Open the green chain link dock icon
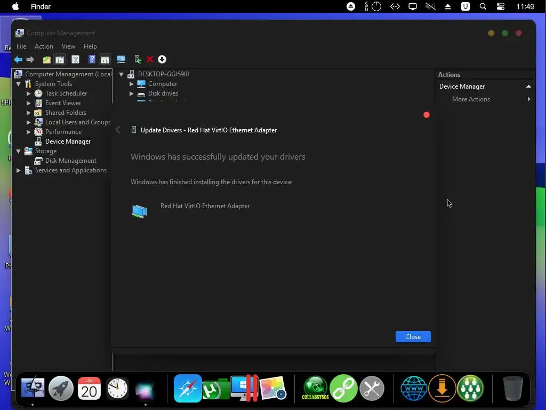The width and height of the screenshot is (546, 410). 344,388
